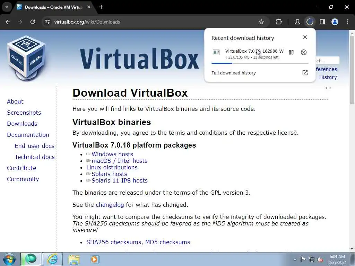Open the About sidebar link
355x266 pixels.
(15, 101)
